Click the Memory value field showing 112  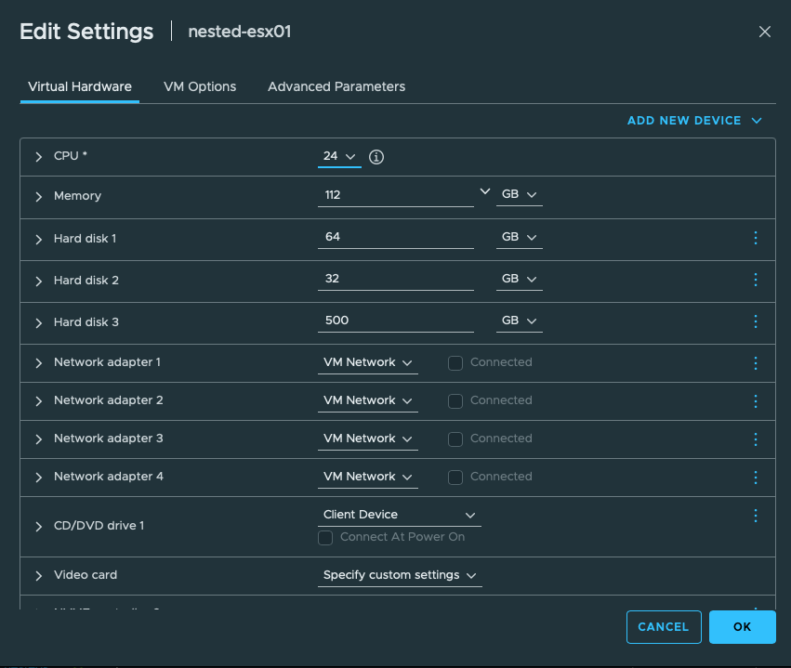pos(396,195)
